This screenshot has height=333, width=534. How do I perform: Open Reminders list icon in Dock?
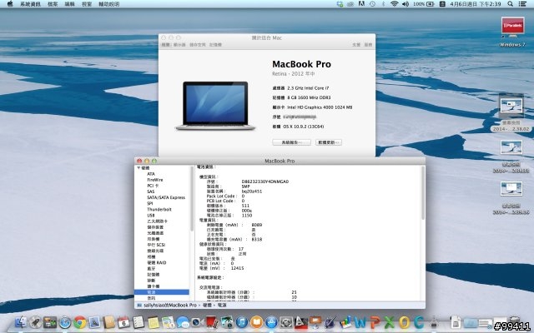click(139, 322)
